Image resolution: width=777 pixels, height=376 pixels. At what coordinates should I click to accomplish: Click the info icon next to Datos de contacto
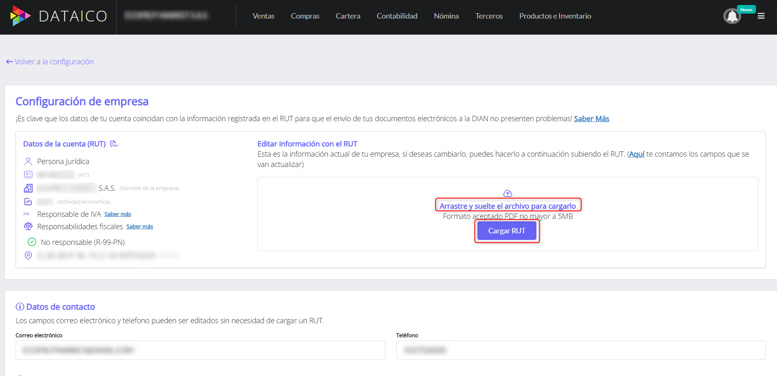pos(19,307)
